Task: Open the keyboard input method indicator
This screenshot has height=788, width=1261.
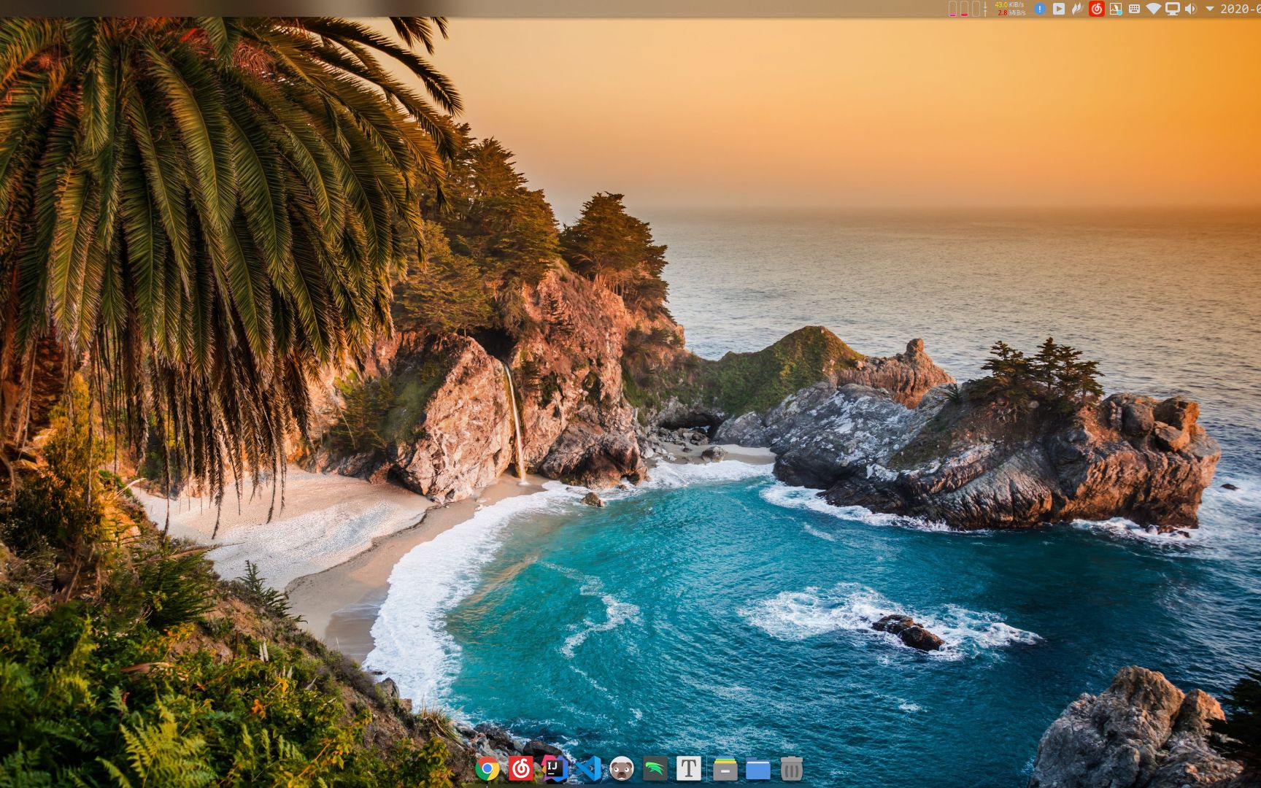Action: (x=1134, y=9)
